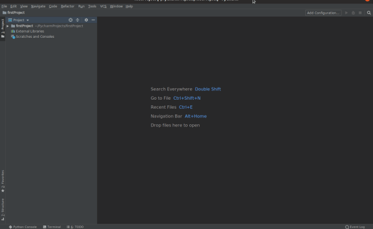The height and width of the screenshot is (229, 373).
Task: Open the Run menu
Action: 81,6
